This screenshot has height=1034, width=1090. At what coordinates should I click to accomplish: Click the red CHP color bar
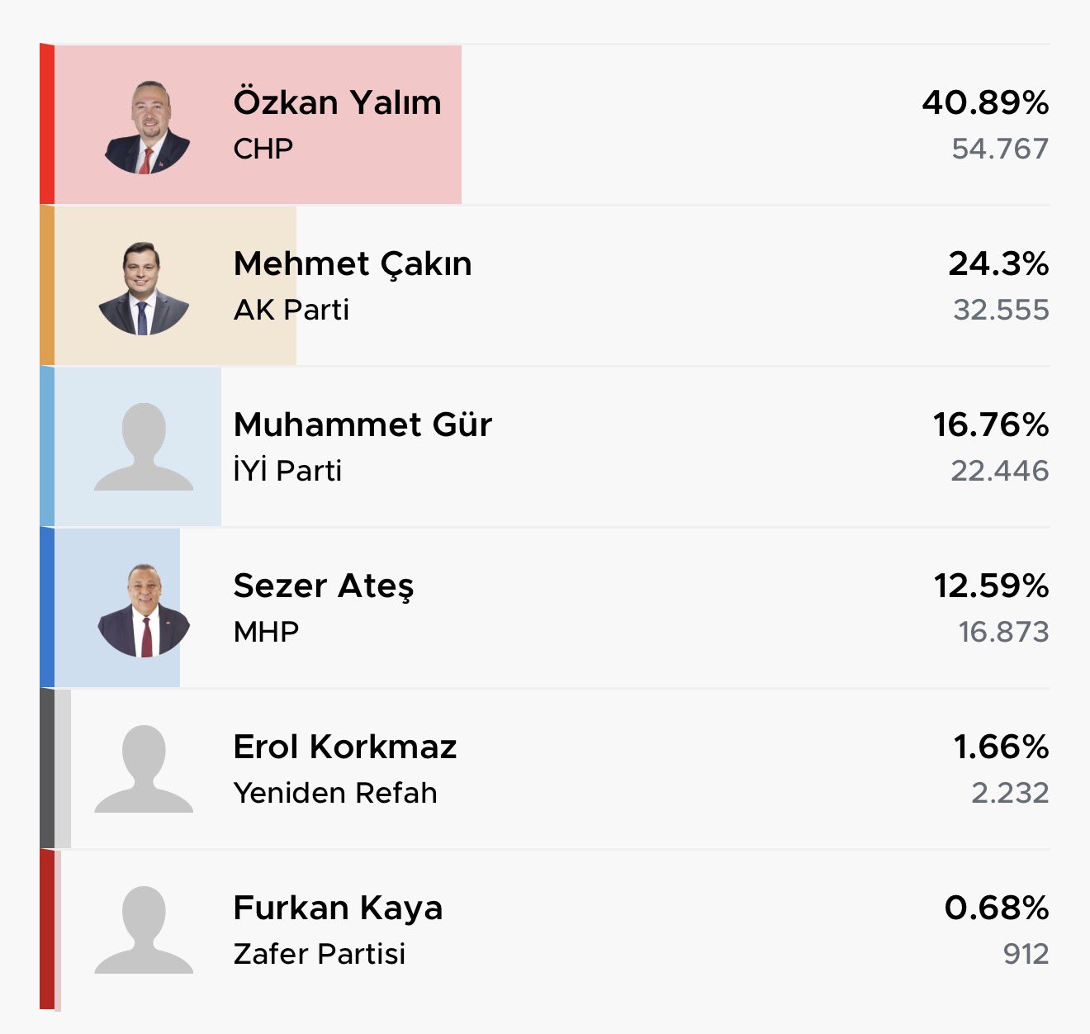(x=47, y=124)
